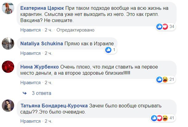Like Нина Журбенко's comment via 'Нравится'
This screenshot has height=127, width=188.
30,83
